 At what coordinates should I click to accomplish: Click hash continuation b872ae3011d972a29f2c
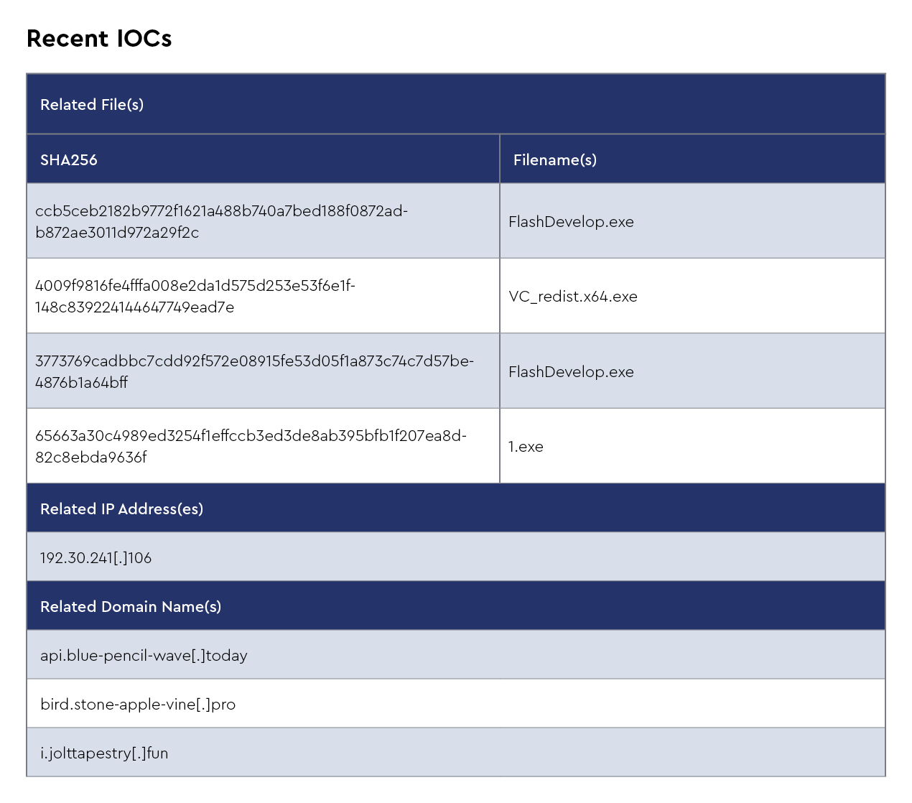coord(117,233)
